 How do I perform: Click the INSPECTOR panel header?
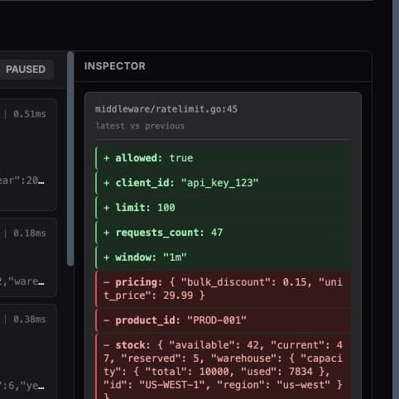(x=114, y=66)
